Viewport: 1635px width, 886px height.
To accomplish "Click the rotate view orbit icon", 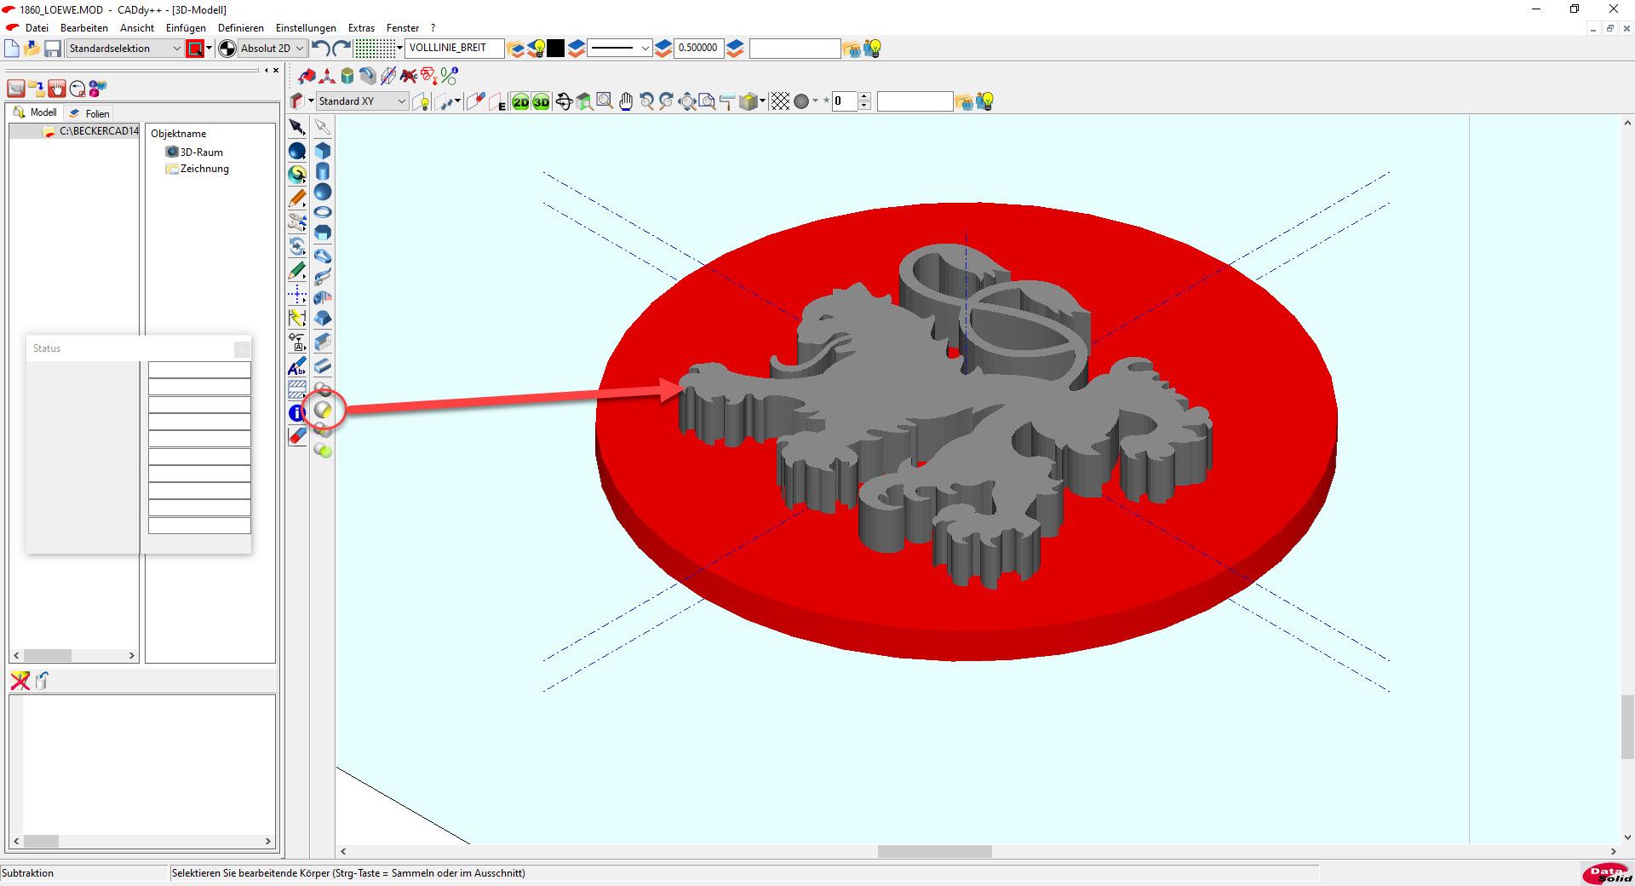I will 564,101.
